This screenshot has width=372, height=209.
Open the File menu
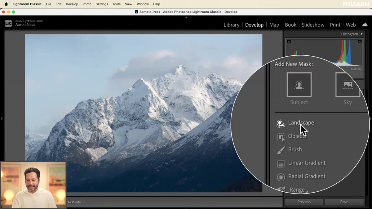pyautogui.click(x=48, y=4)
